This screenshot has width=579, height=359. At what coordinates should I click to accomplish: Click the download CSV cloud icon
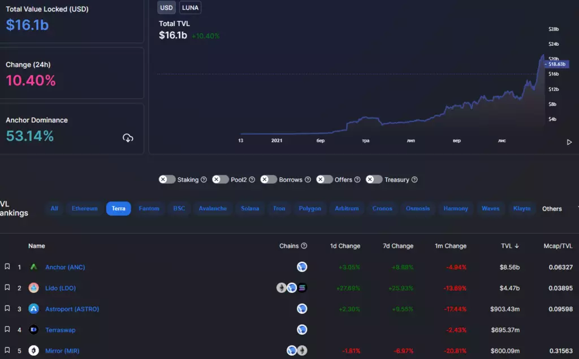(x=128, y=138)
